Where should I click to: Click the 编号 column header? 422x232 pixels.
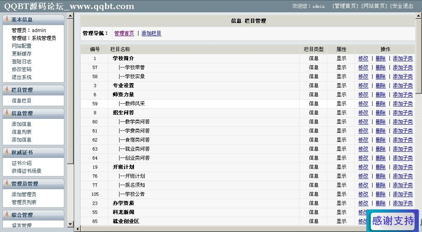[x=95, y=49]
